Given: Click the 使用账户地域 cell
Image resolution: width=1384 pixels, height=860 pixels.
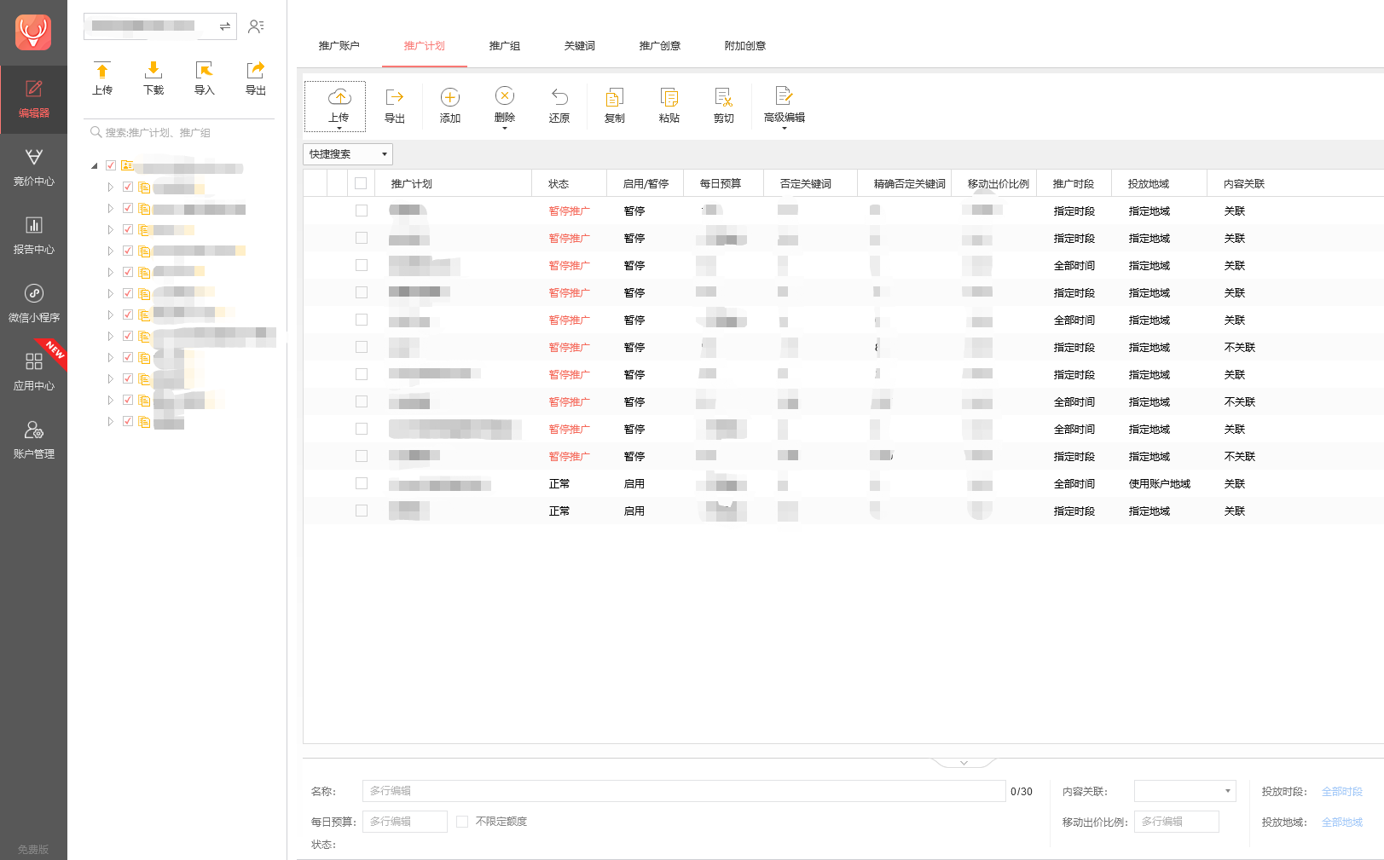Looking at the screenshot, I should coord(1160,484).
